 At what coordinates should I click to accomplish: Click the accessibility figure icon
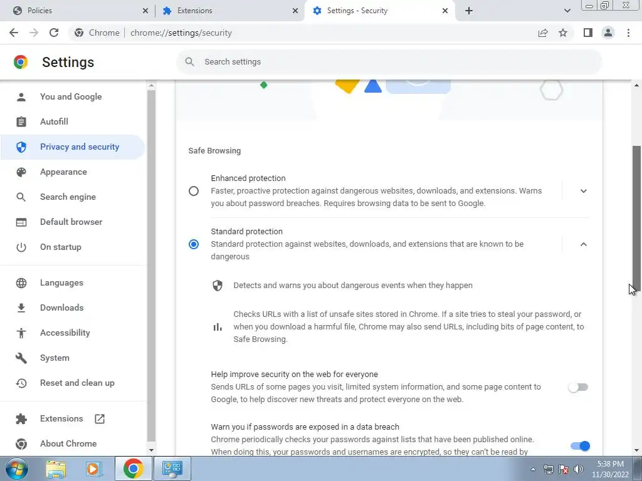(x=21, y=333)
